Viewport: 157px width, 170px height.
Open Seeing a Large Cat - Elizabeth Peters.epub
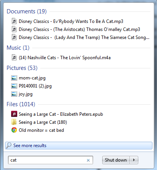click(61, 114)
